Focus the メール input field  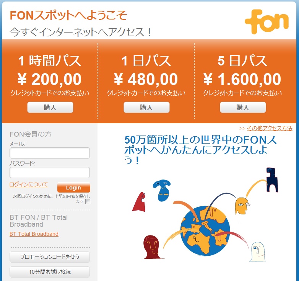point(50,153)
